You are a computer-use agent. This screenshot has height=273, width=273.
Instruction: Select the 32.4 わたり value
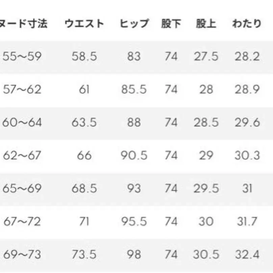pyautogui.click(x=247, y=254)
